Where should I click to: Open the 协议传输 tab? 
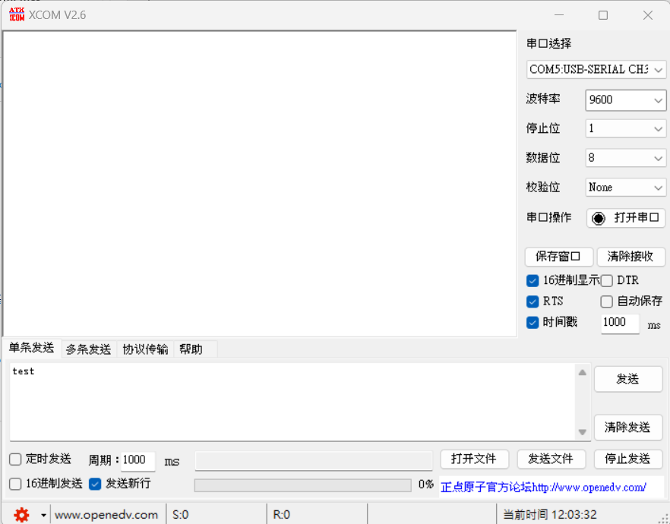point(144,349)
